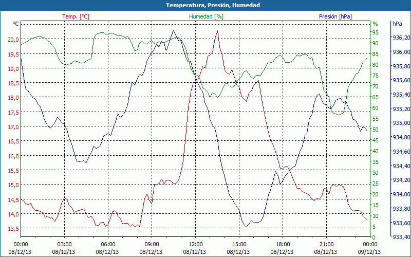Click the red temperature peak near 13:30
Viewport: 411px width, 257px height.
pos(217,31)
